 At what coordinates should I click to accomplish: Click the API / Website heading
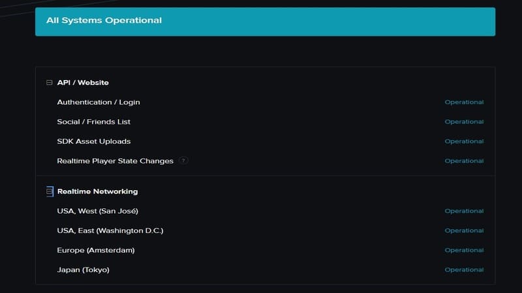point(83,83)
